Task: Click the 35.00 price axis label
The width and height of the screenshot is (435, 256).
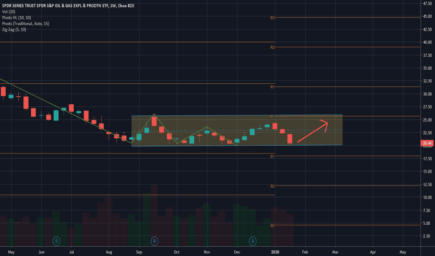Action: click(427, 68)
